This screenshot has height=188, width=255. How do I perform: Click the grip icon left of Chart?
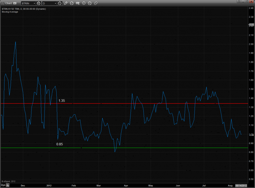pos(3,3)
